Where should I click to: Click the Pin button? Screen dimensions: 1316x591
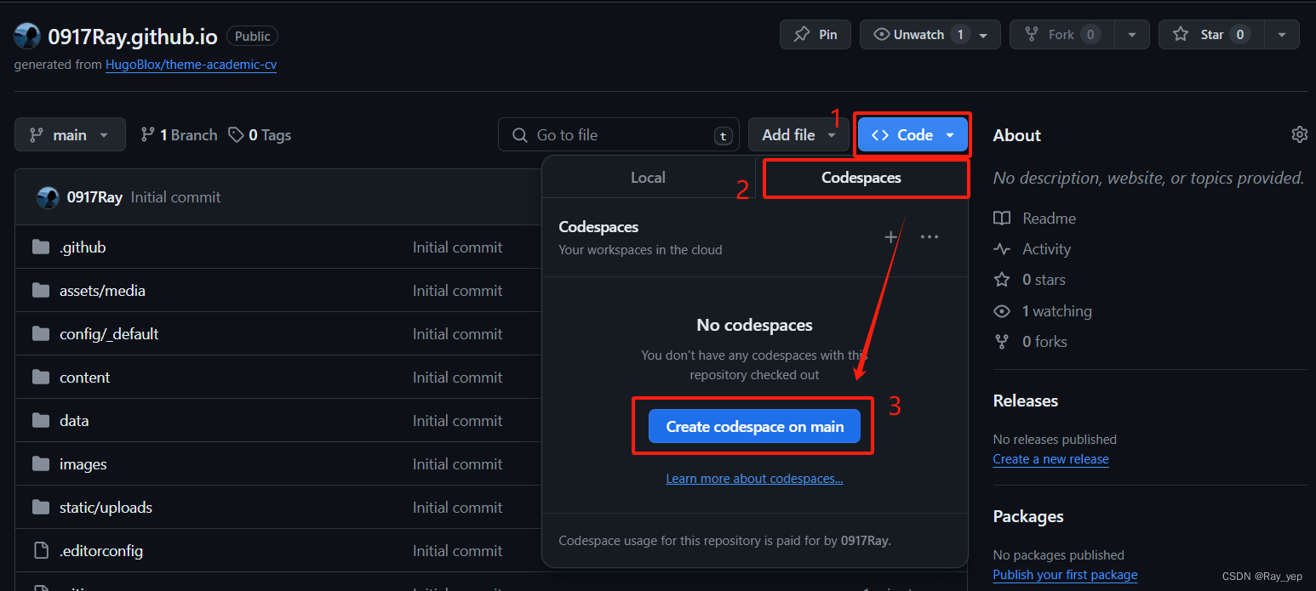[815, 35]
